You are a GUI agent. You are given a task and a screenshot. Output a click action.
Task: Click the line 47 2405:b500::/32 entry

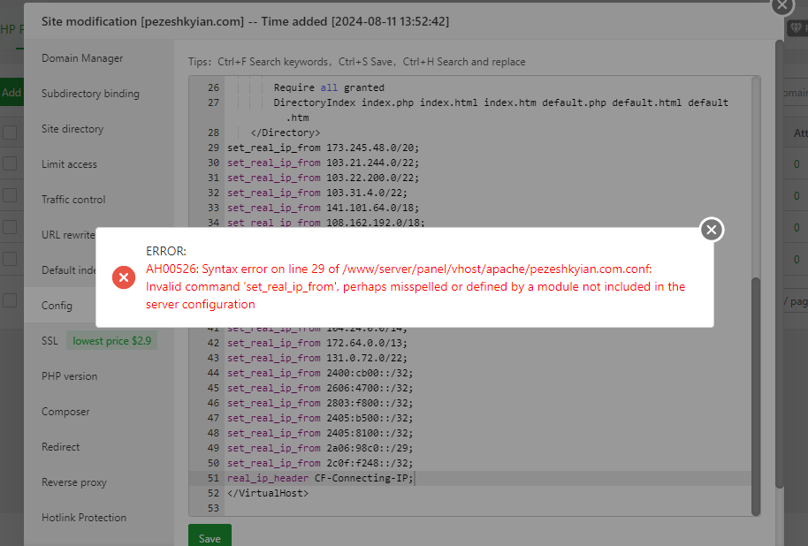[320, 418]
